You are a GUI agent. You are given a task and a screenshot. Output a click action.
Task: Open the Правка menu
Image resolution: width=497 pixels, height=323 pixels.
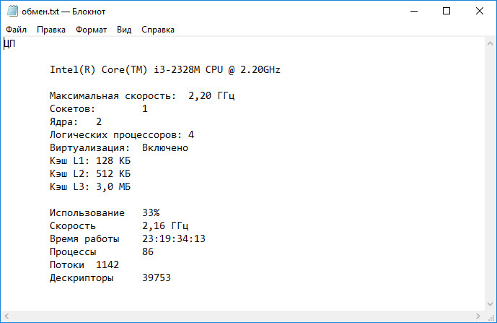[x=51, y=30]
